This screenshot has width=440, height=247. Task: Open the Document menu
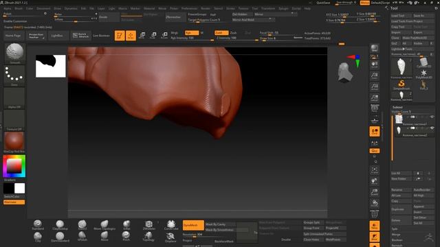[x=43, y=8]
